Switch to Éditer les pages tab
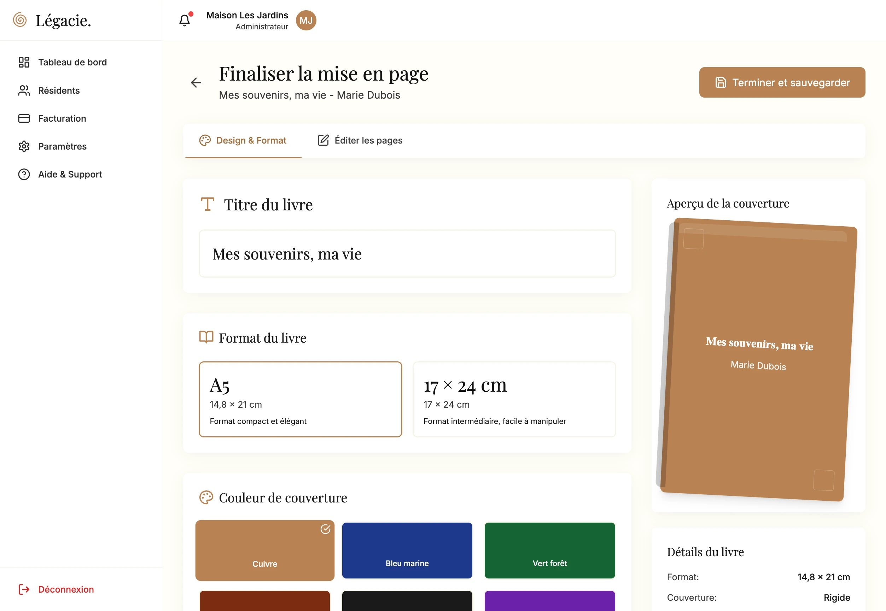The height and width of the screenshot is (611, 886). 360,140
